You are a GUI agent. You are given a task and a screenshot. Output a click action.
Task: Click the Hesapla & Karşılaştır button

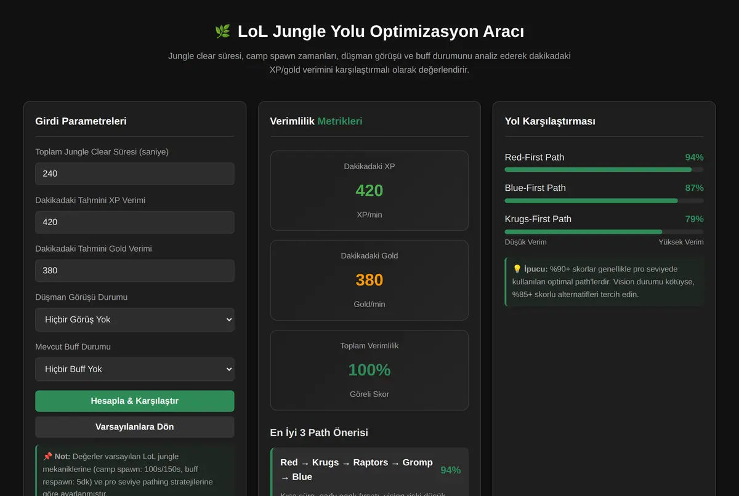135,401
